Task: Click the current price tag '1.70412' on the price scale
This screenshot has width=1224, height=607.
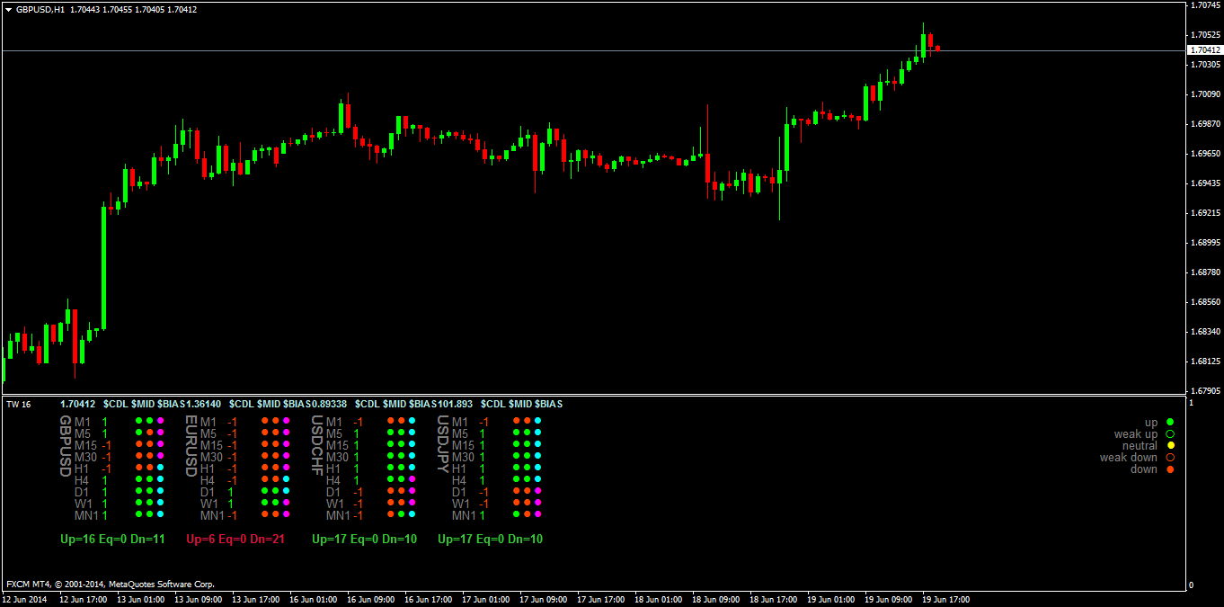Action: point(1203,50)
